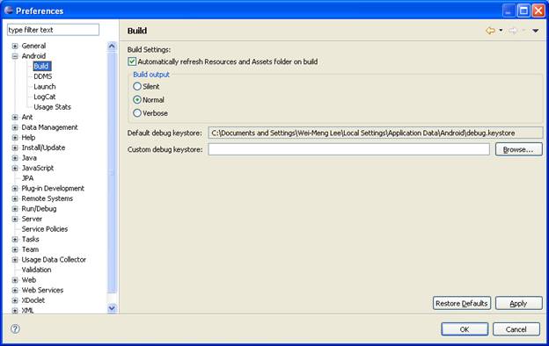The height and width of the screenshot is (346, 549).
Task: Click the tree scrollbar up arrow
Action: pos(112,46)
